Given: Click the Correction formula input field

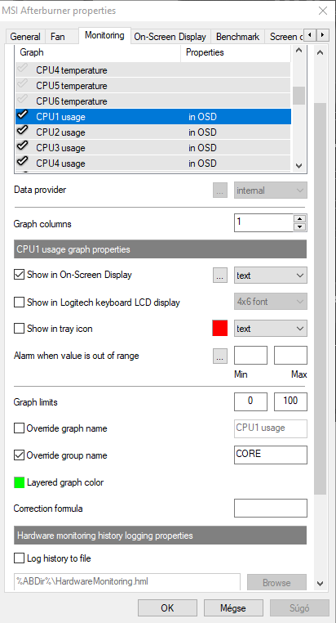Looking at the screenshot, I should pos(271,509).
